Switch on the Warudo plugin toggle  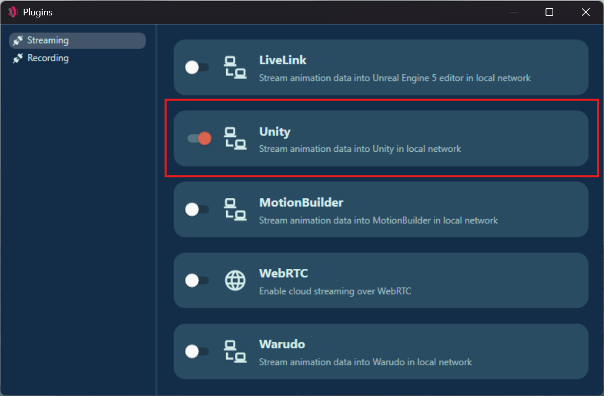tap(197, 351)
